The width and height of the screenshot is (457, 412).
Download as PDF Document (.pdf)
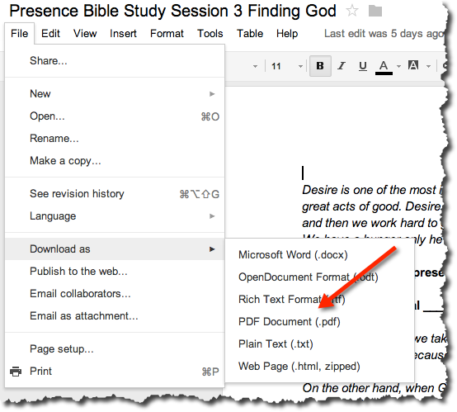pos(320,321)
